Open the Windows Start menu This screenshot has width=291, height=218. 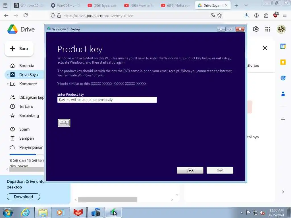8,212
